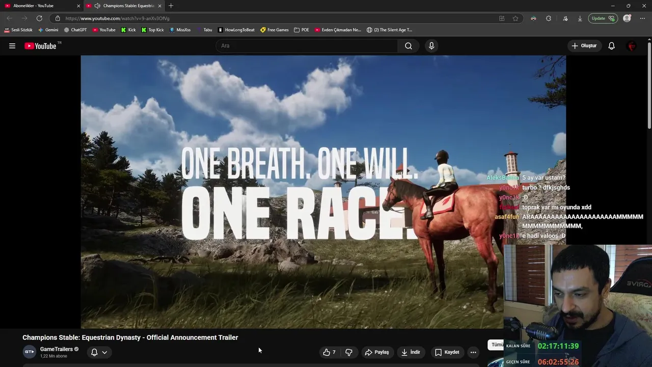652x367 pixels.
Task: Open the account avatar menu on YouTube
Action: (632, 46)
